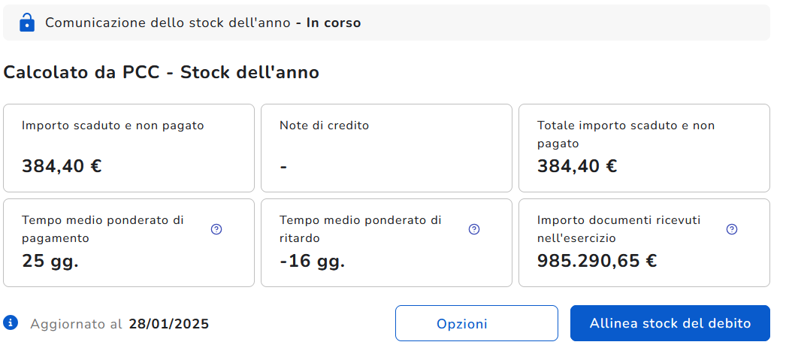Click the Tempo medio ponderato di pagamento label
The width and height of the screenshot is (786, 351).
click(103, 228)
